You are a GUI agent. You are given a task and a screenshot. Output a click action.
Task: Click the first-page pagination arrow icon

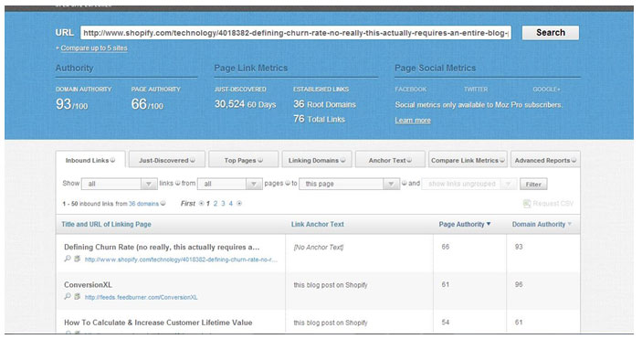click(x=201, y=204)
